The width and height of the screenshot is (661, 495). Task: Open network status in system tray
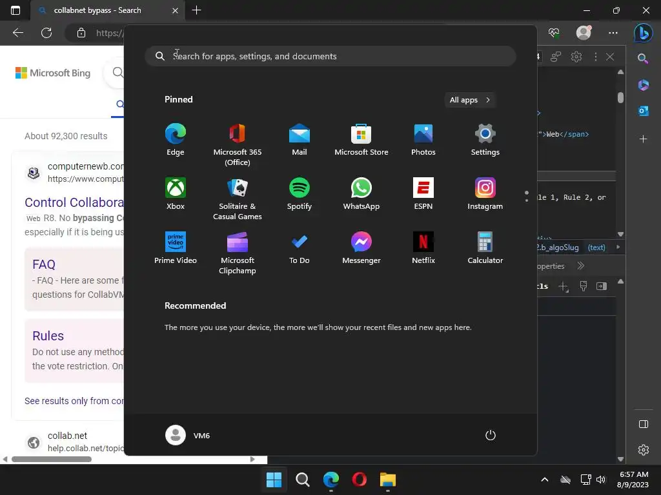(585, 480)
